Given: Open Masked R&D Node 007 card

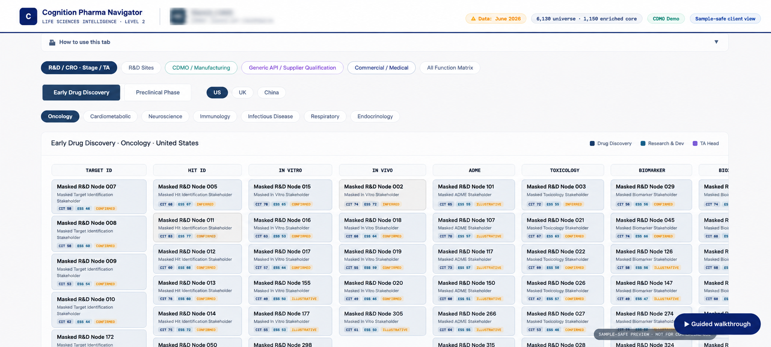Looking at the screenshot, I should pos(99,197).
